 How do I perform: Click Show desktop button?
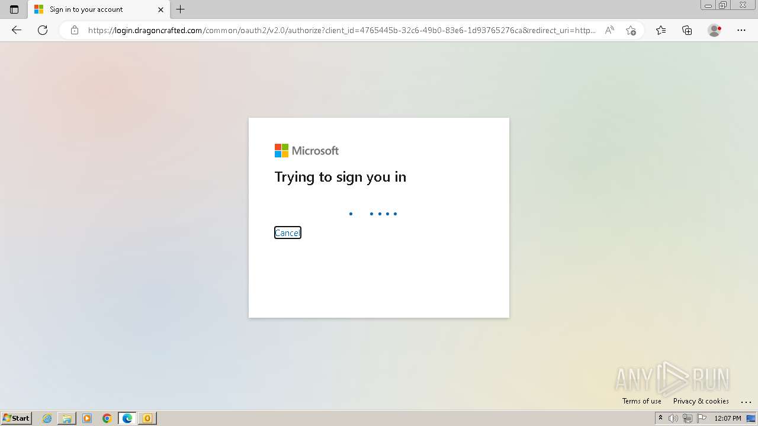751,418
